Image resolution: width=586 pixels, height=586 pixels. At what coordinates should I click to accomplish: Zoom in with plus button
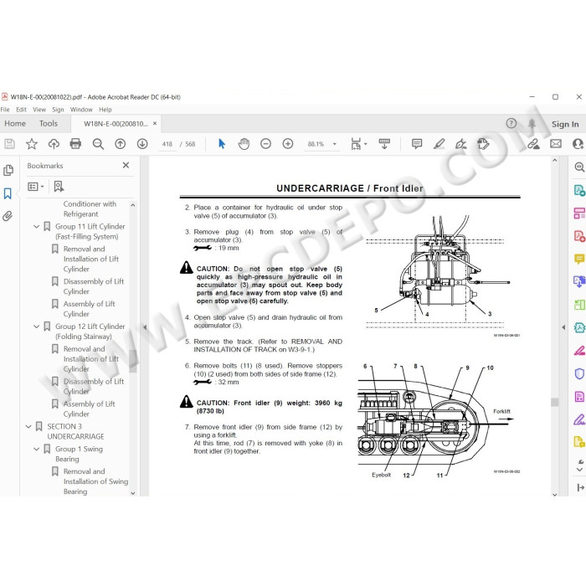pyautogui.click(x=288, y=144)
